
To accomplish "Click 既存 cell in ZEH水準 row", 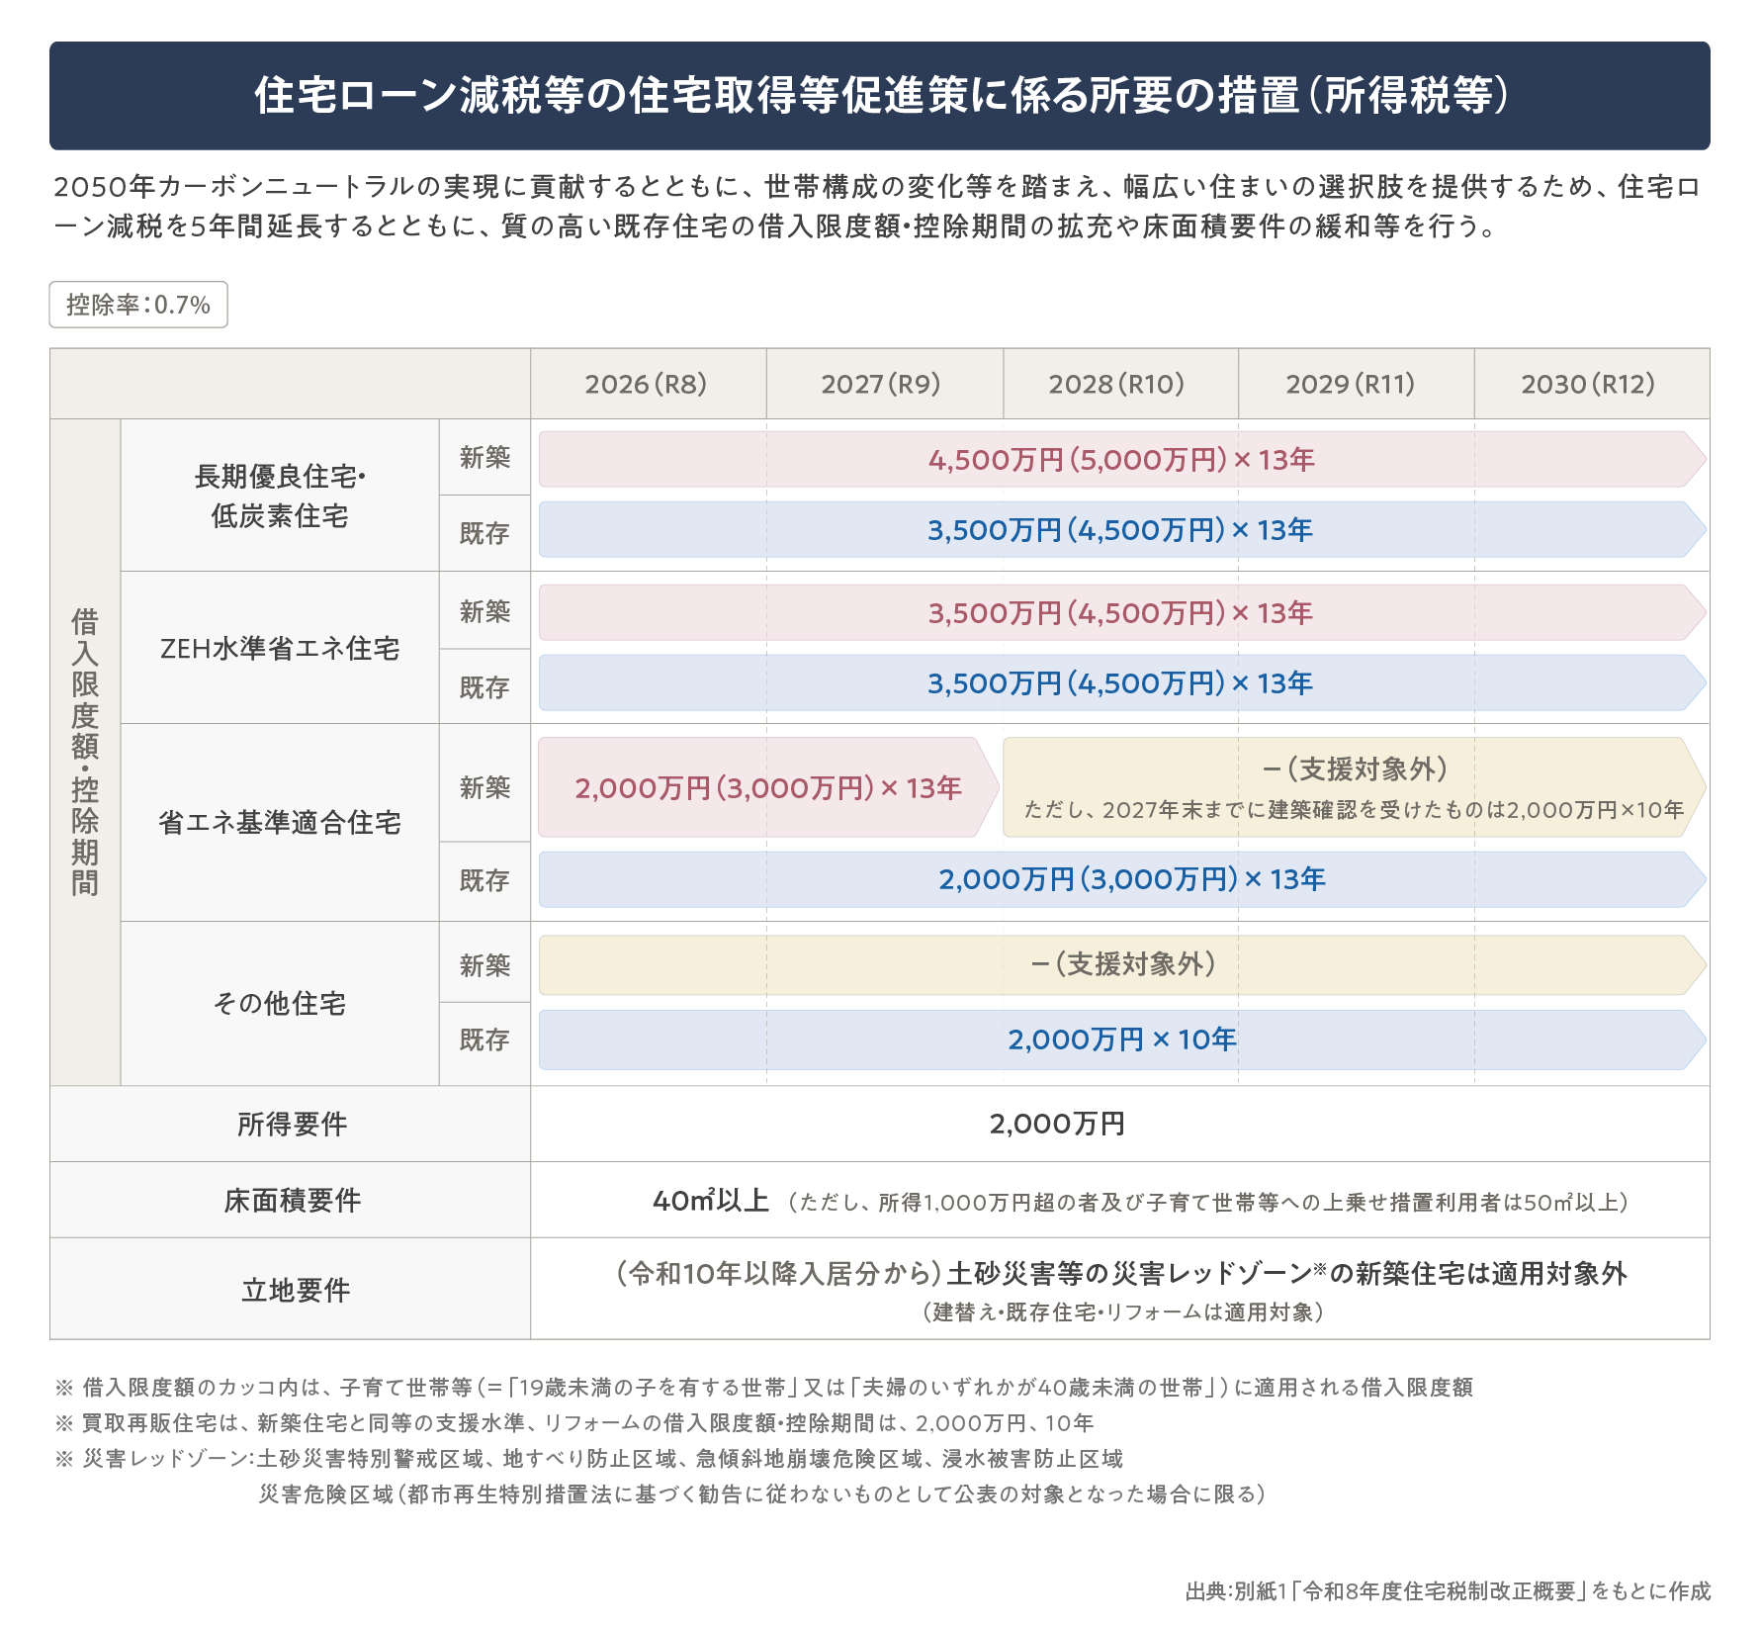I will [x=484, y=686].
